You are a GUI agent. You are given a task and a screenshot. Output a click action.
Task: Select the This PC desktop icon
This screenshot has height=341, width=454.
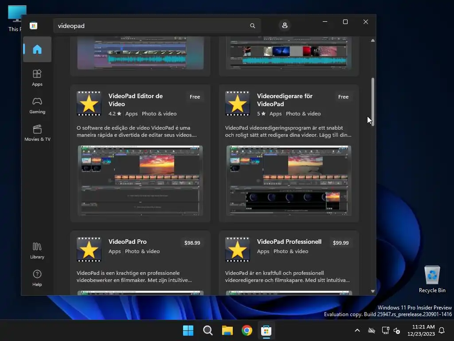click(14, 18)
